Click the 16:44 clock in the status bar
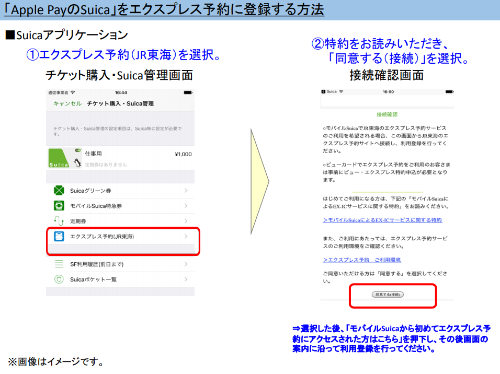Image resolution: width=500 pixels, height=374 pixels. point(121,92)
